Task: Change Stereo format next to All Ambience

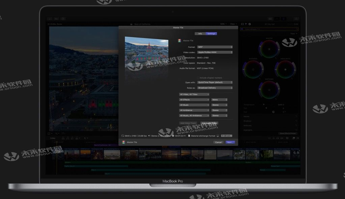Action: (219, 110)
